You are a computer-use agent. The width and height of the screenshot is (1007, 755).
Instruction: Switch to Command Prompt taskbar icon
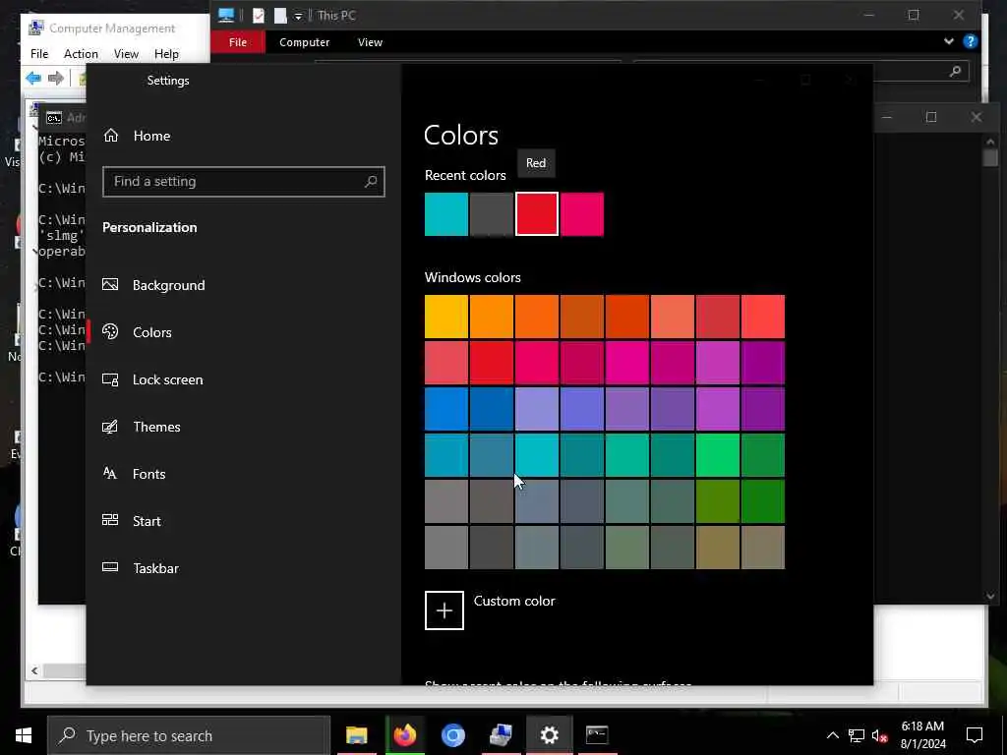pos(597,735)
